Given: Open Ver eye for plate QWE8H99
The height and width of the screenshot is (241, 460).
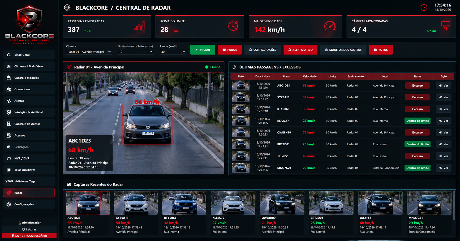Looking at the screenshot, I should [x=444, y=133].
